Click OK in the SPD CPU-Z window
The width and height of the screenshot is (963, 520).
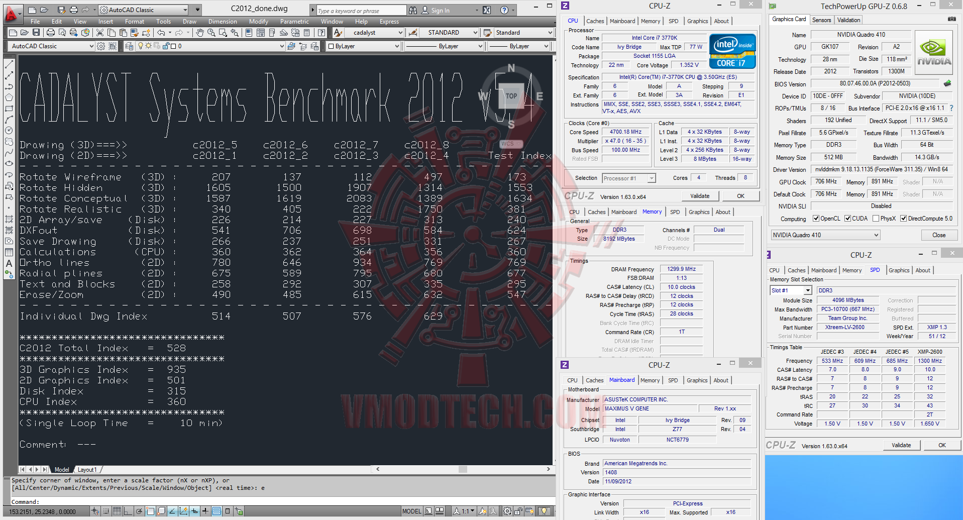click(942, 445)
